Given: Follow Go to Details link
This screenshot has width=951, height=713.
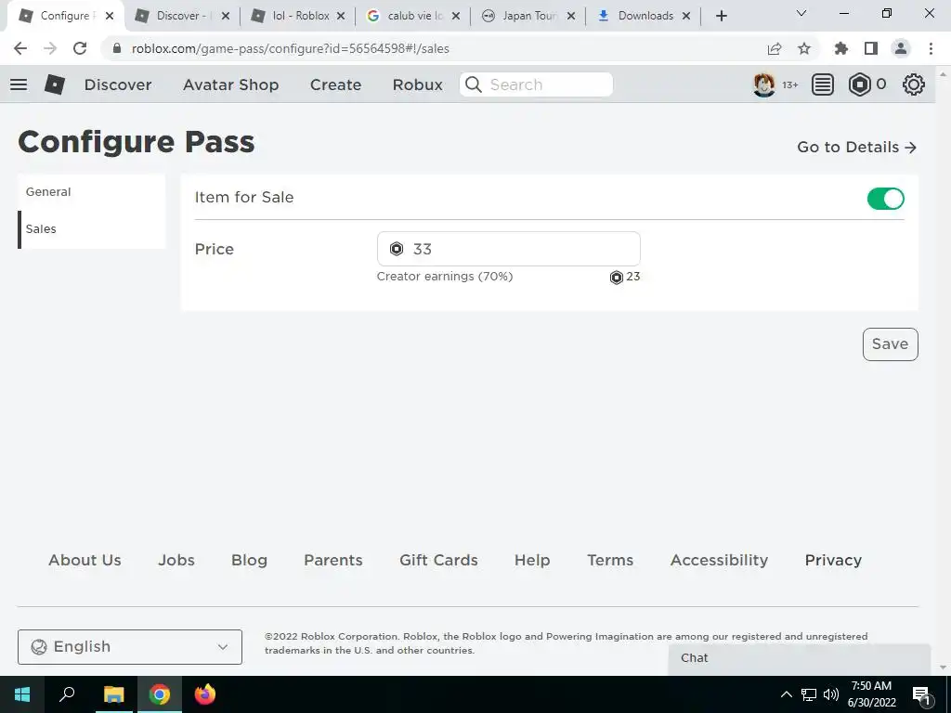Looking at the screenshot, I should coord(856,148).
